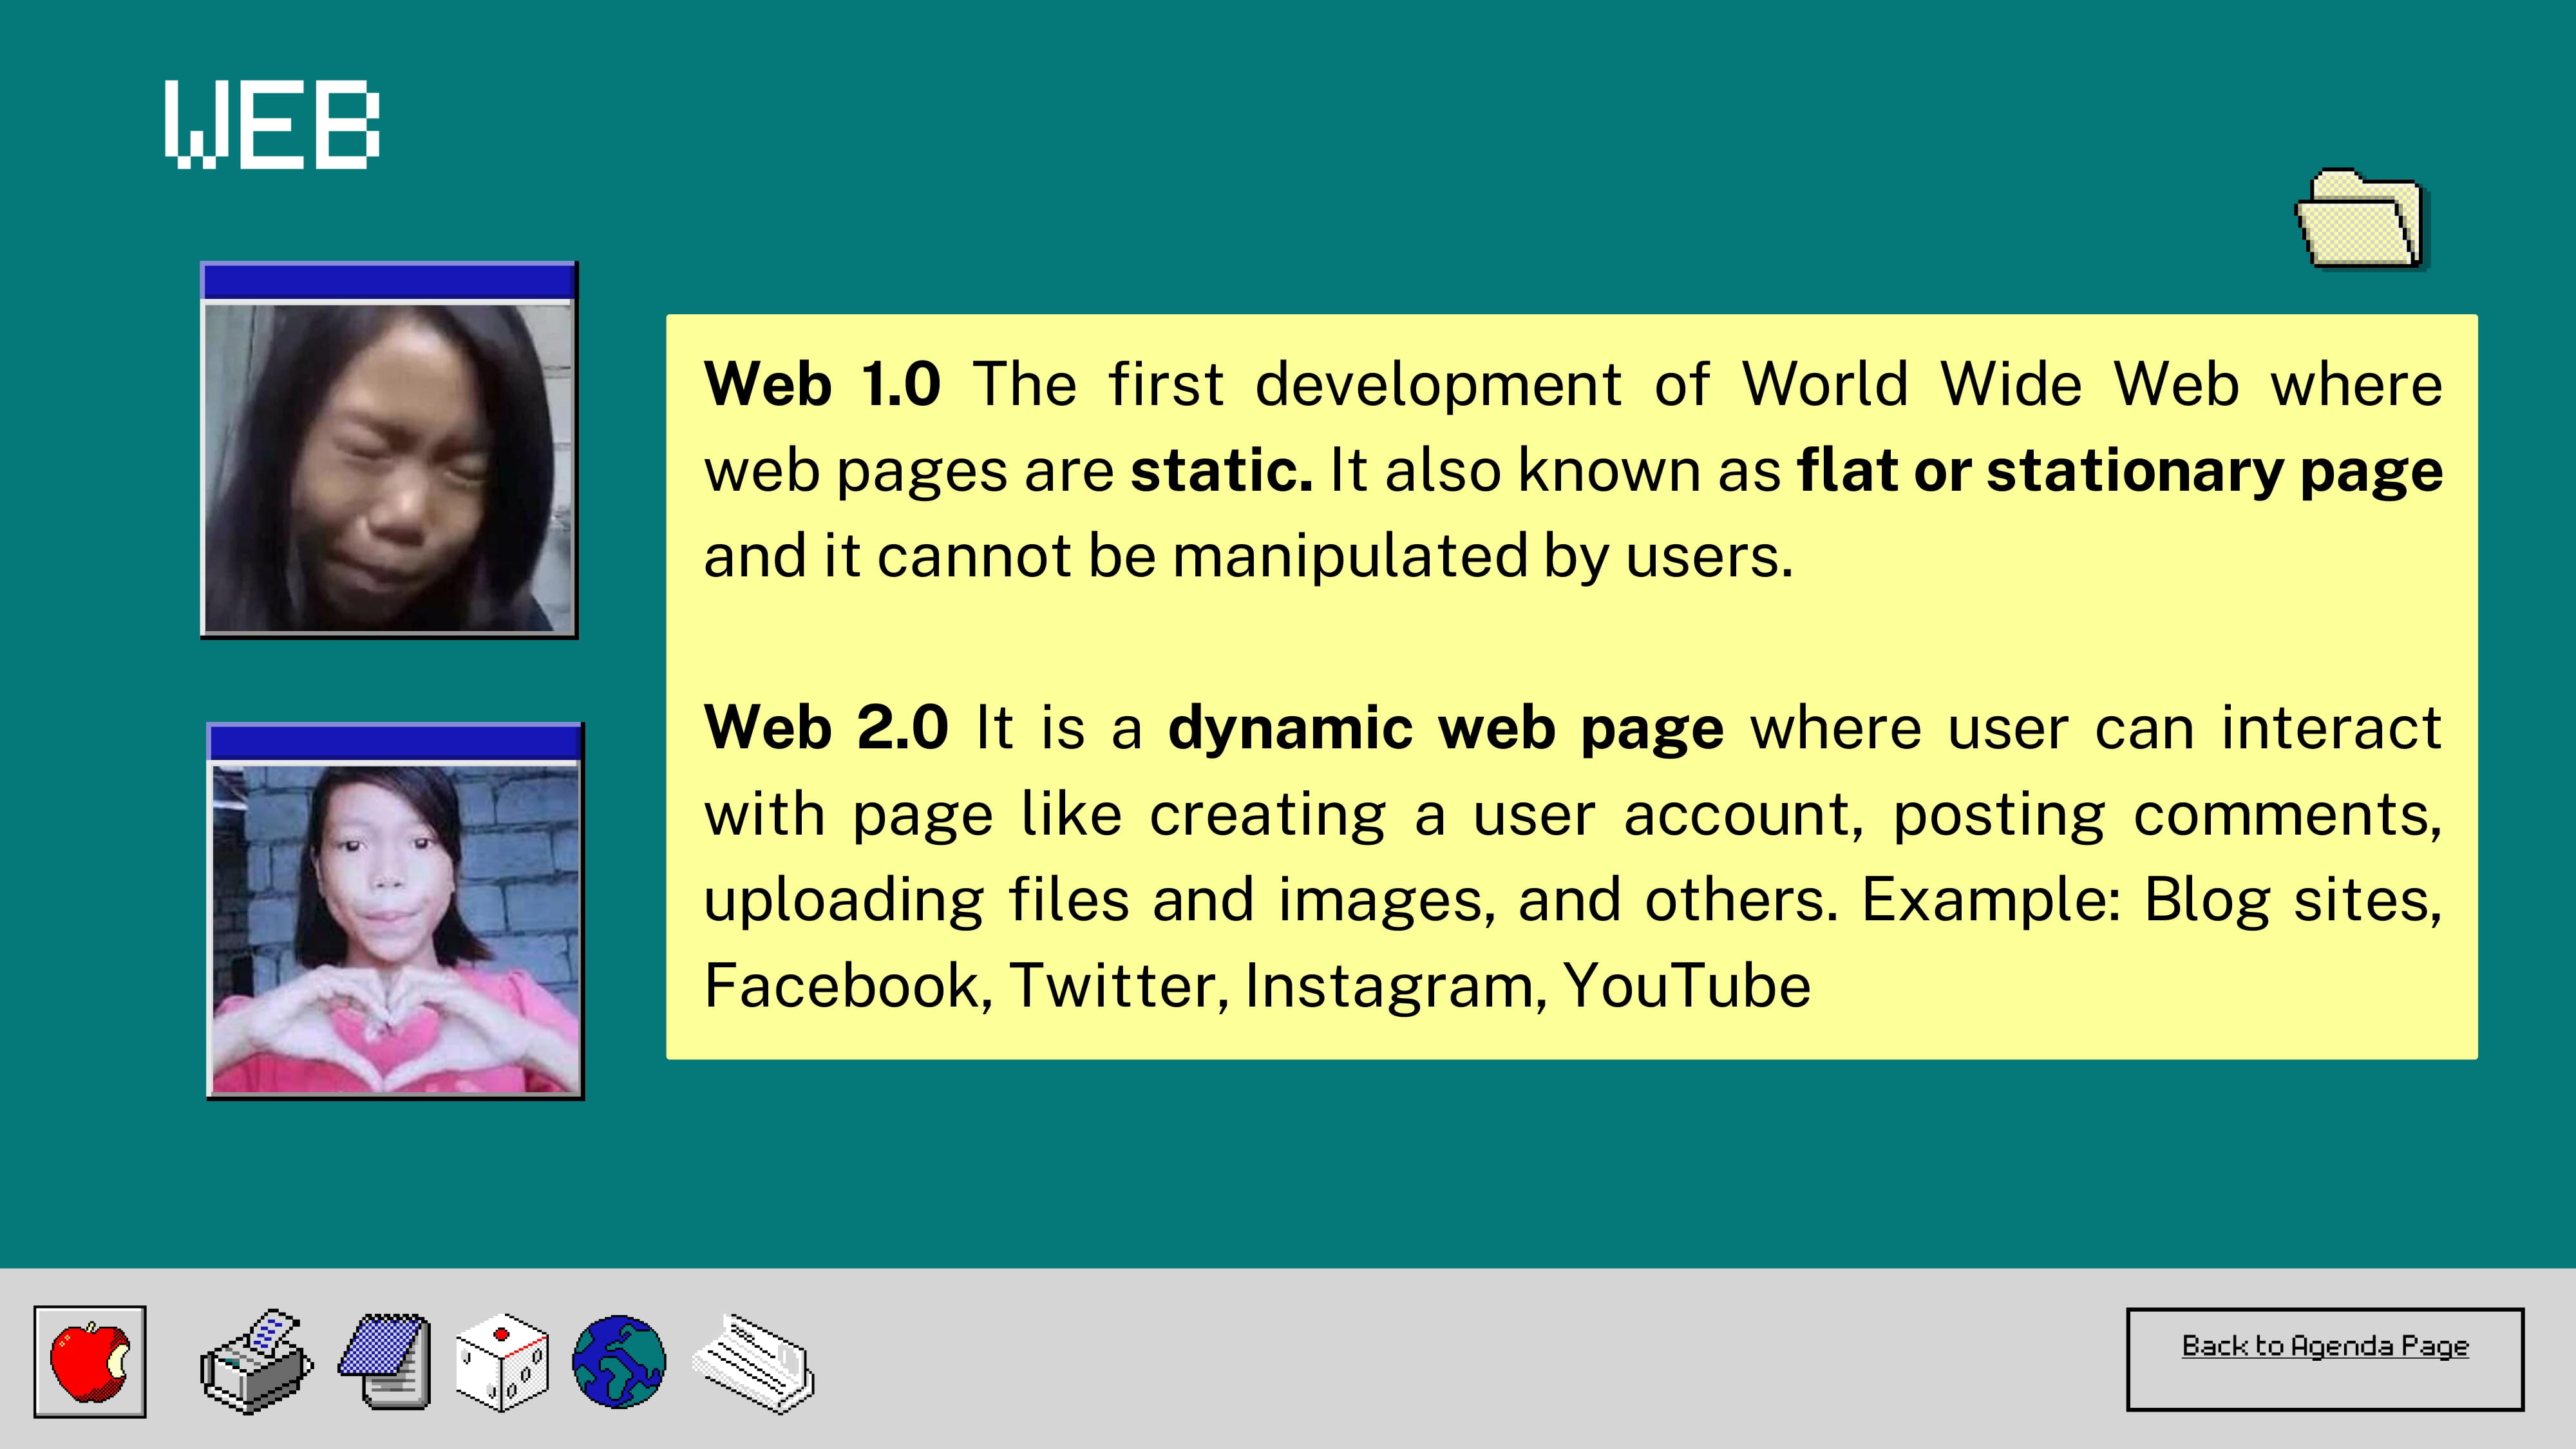
Task: Select the white dice icon
Action: point(502,1362)
